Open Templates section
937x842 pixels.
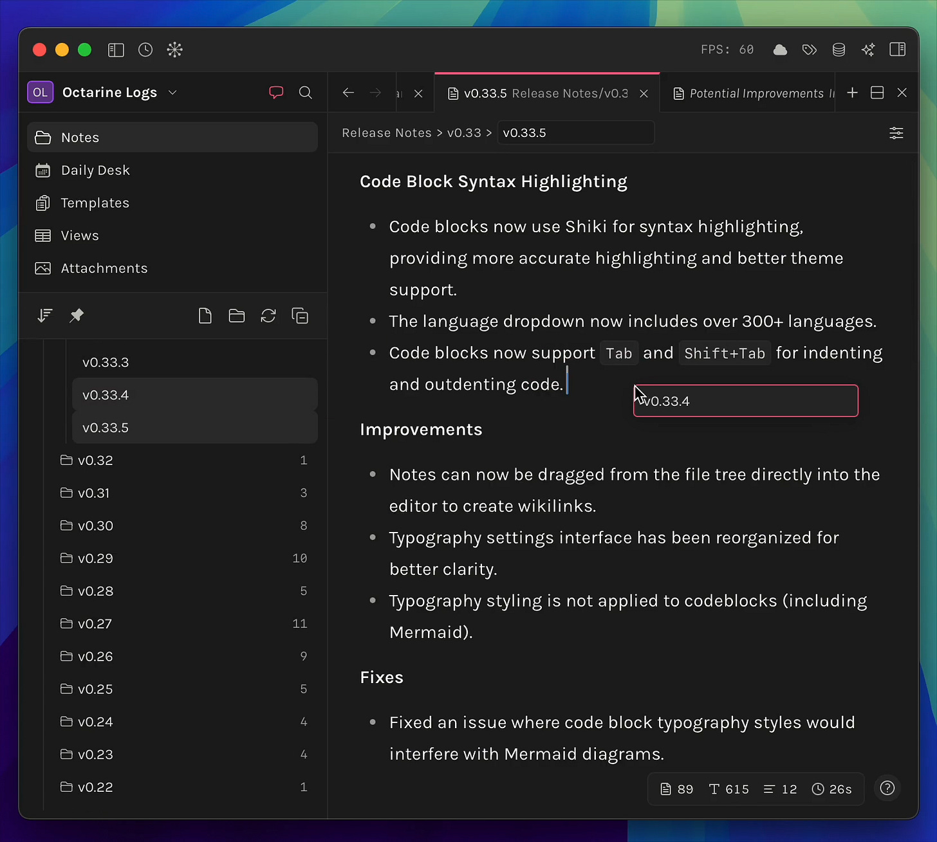pyautogui.click(x=172, y=203)
